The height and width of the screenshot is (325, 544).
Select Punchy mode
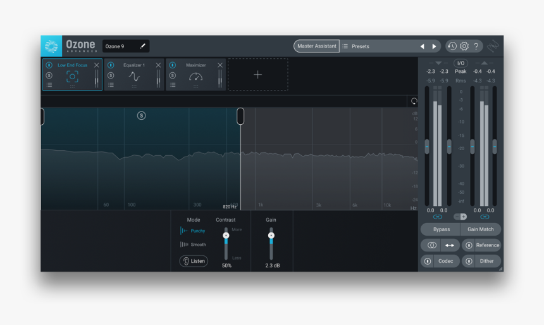pos(193,231)
